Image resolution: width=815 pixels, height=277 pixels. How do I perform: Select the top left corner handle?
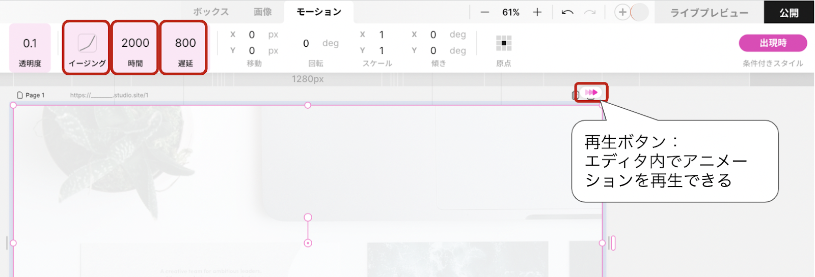click(x=13, y=105)
